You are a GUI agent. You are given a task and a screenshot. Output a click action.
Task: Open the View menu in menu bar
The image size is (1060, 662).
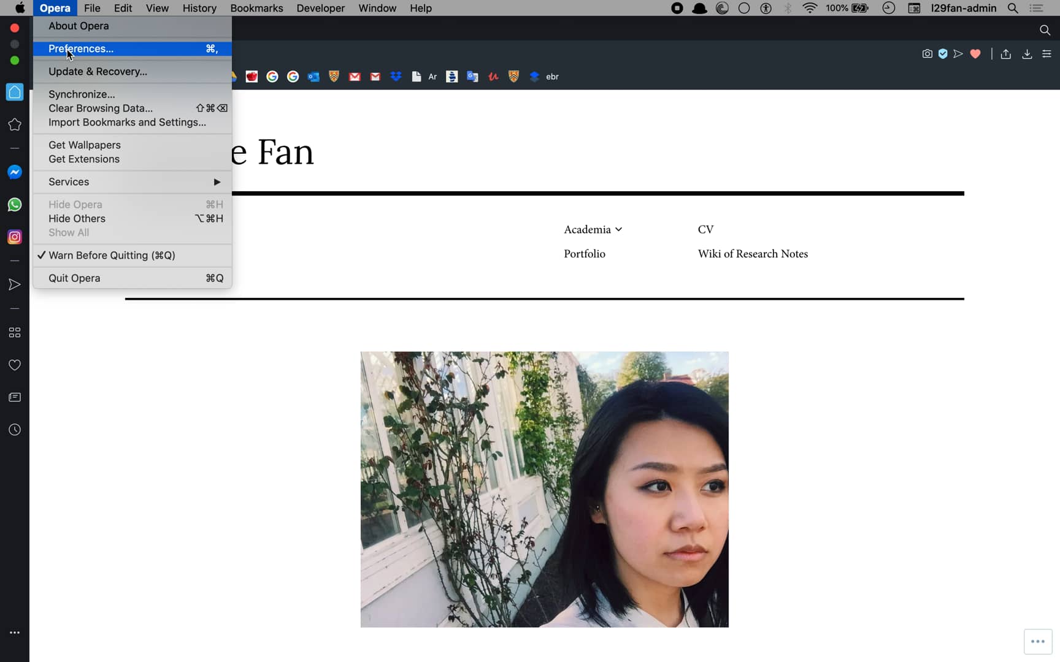point(157,8)
